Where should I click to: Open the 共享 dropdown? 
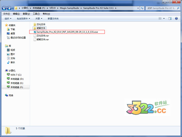coord(39,18)
